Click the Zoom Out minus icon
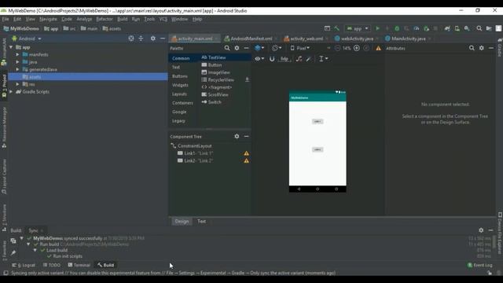 coord(337,48)
